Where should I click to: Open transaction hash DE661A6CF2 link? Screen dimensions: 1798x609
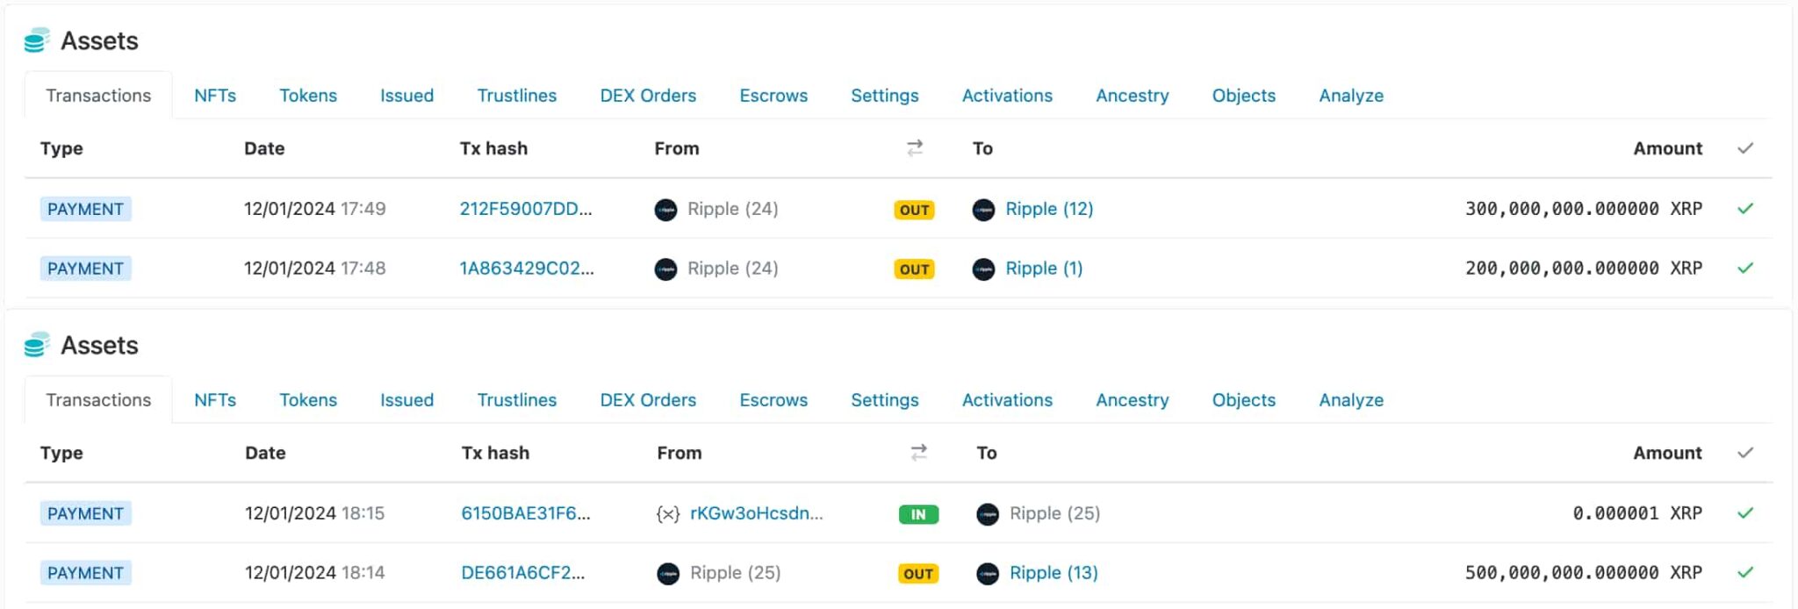click(x=523, y=573)
